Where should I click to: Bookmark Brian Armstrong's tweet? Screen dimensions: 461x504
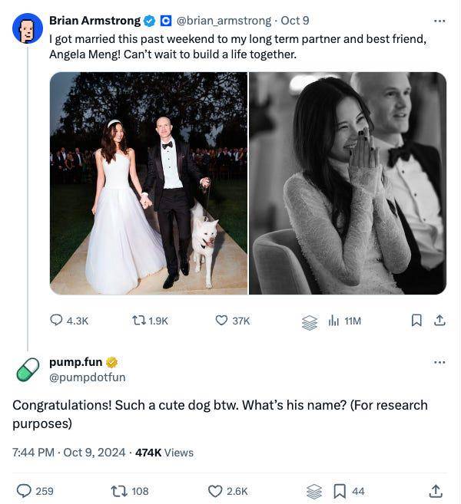pos(416,321)
